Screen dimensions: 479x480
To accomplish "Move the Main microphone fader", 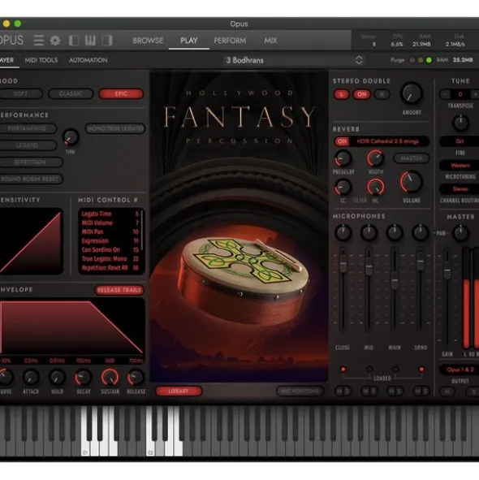I will pyautogui.click(x=395, y=279).
